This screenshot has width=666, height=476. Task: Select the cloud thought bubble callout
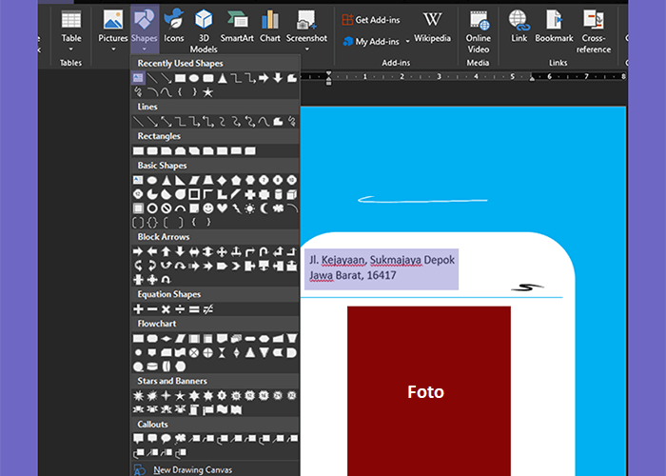click(x=180, y=439)
